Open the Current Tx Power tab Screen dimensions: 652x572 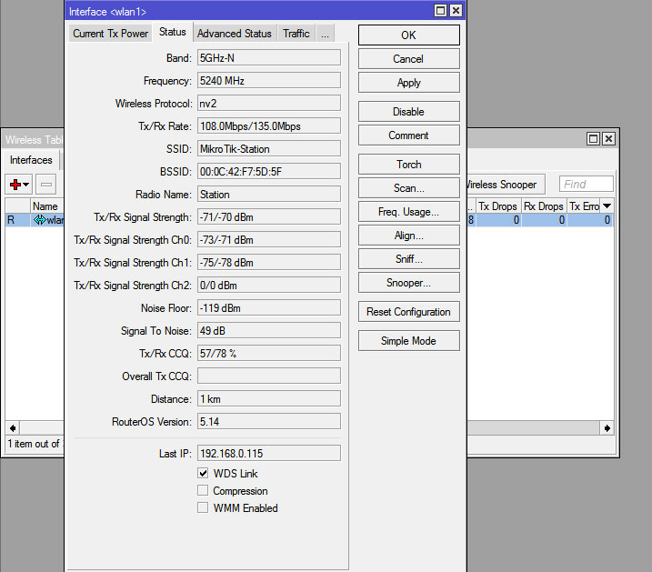(x=110, y=34)
